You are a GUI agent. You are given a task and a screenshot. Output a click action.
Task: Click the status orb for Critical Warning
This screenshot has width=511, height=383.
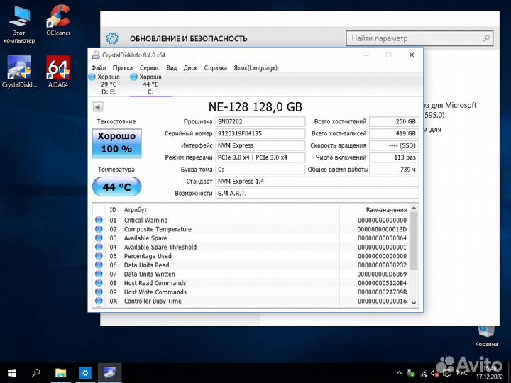[x=99, y=221]
